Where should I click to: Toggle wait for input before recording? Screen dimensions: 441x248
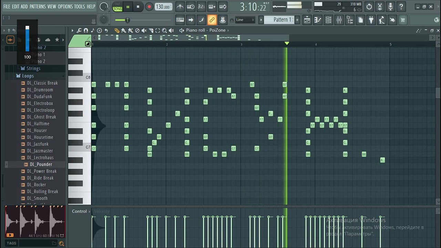tap(191, 7)
